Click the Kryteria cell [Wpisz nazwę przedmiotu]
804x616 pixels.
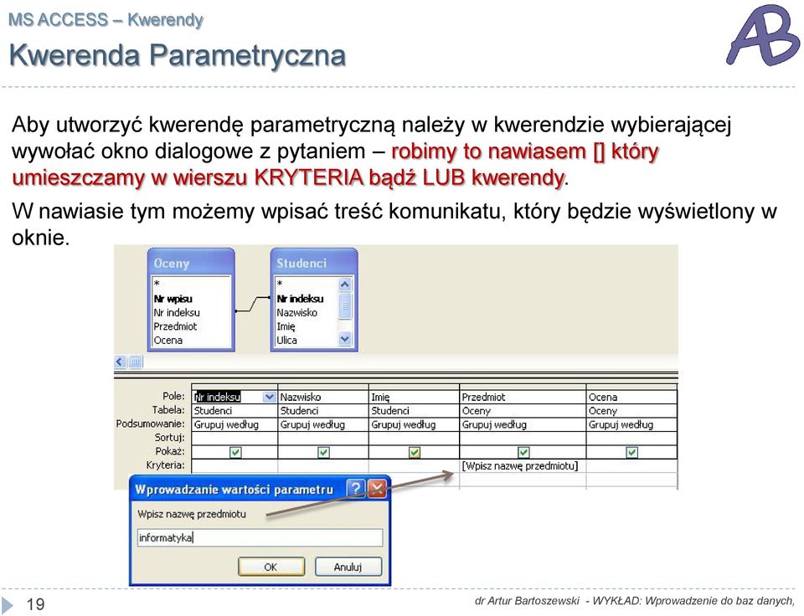[523, 466]
